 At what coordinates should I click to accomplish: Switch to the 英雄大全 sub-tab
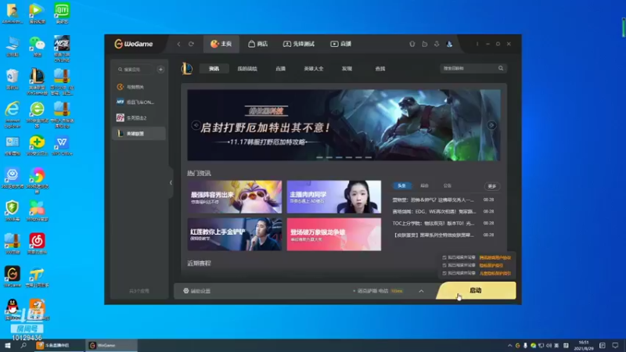[314, 69]
